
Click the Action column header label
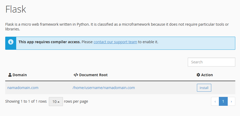[205, 75]
